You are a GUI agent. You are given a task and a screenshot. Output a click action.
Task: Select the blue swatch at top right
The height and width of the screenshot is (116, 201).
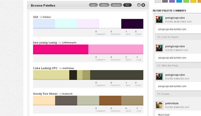179,1
